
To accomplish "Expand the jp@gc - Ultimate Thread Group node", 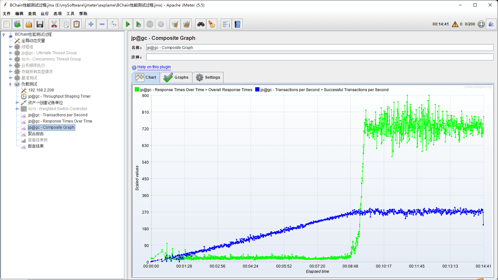I will click(x=10, y=53).
